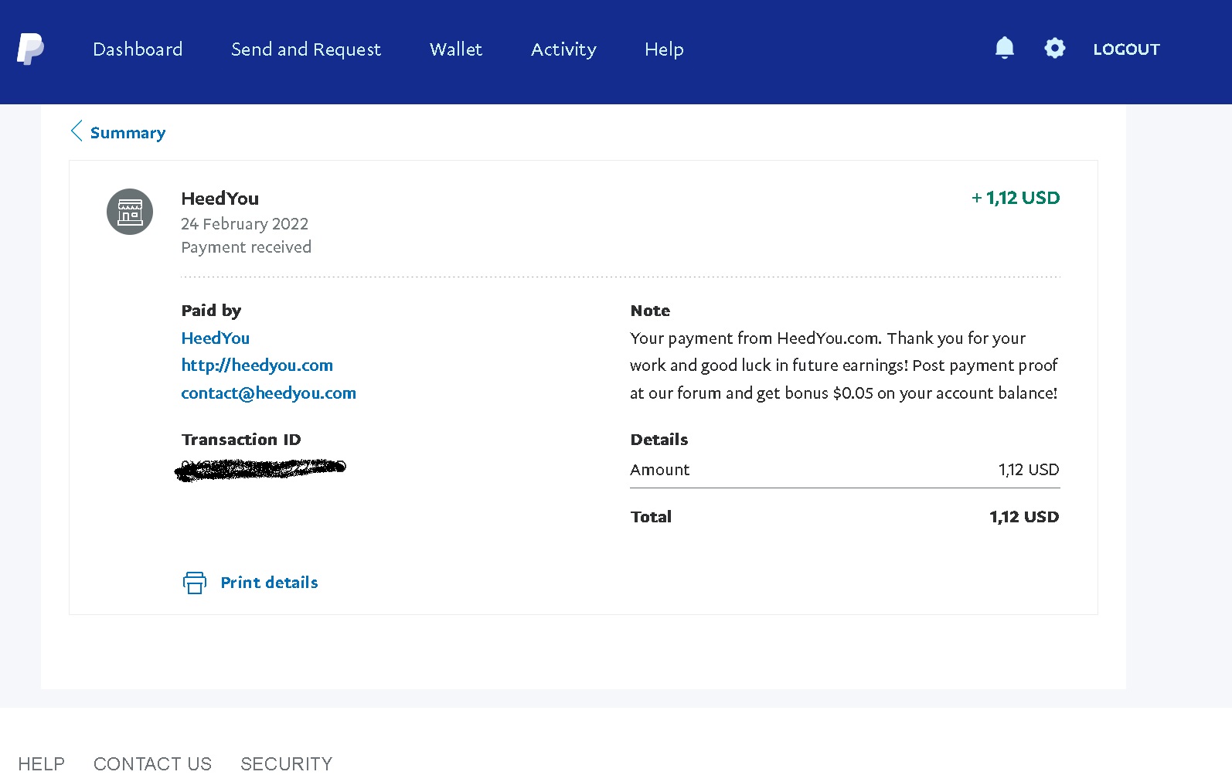Click the Note heading
Screen dimensions: 1232x775
(650, 311)
